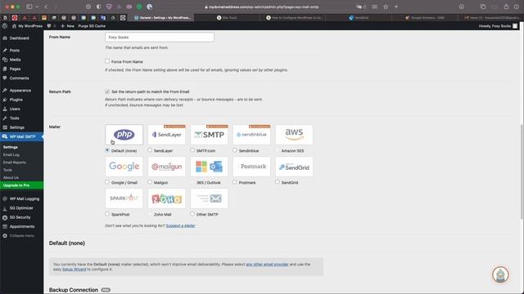The width and height of the screenshot is (524, 294).
Task: Select the Zoho Mail logo tile
Action: [166, 198]
